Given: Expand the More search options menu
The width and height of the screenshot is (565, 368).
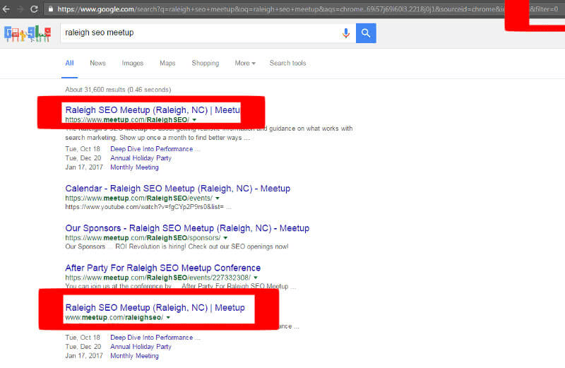Looking at the screenshot, I should pos(245,64).
